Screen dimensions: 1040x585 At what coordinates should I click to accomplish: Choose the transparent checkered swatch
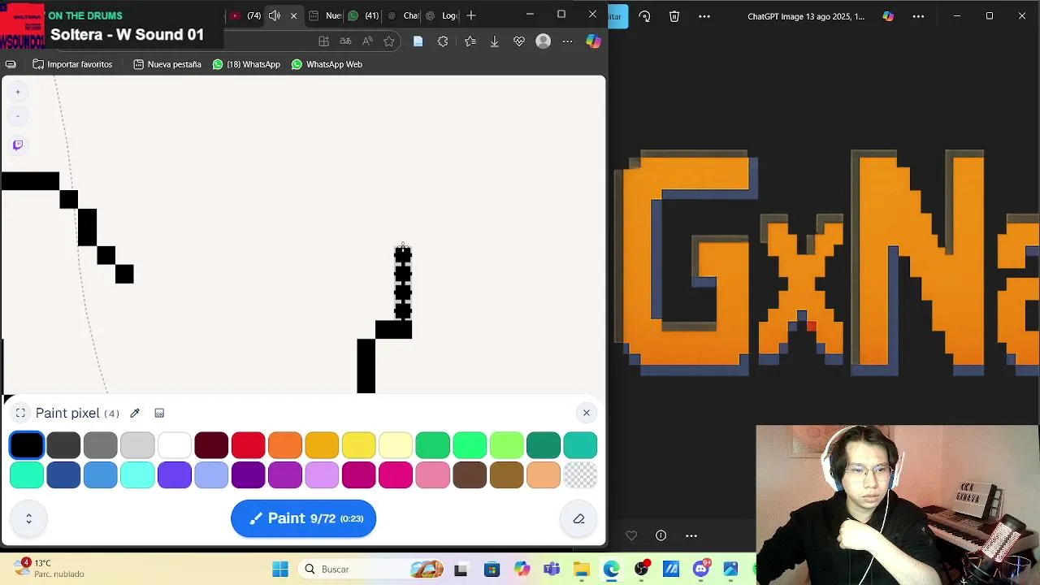[580, 475]
